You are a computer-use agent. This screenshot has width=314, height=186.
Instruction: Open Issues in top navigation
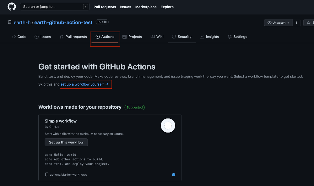click(x=126, y=7)
